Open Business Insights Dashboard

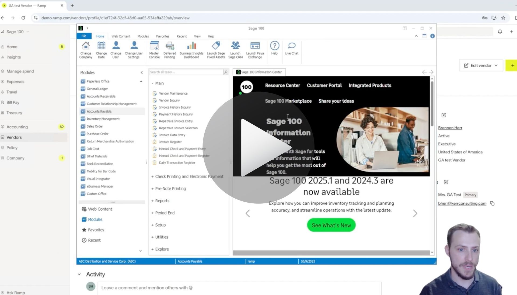[x=191, y=50]
